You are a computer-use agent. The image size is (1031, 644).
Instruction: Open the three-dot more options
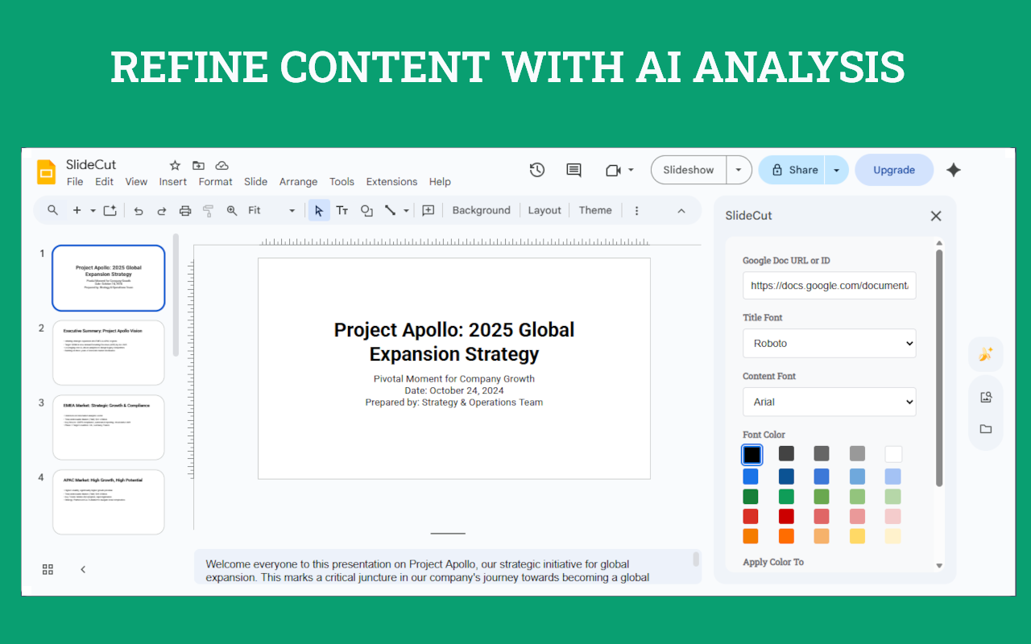point(636,210)
